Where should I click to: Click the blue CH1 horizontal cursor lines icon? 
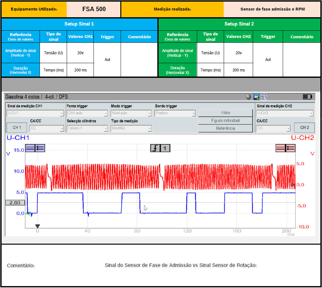[30, 148]
